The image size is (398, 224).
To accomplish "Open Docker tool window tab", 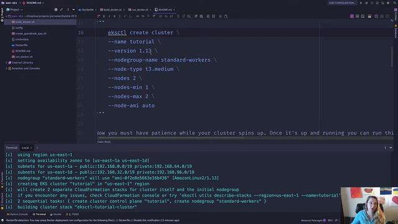I will (x=55, y=215).
